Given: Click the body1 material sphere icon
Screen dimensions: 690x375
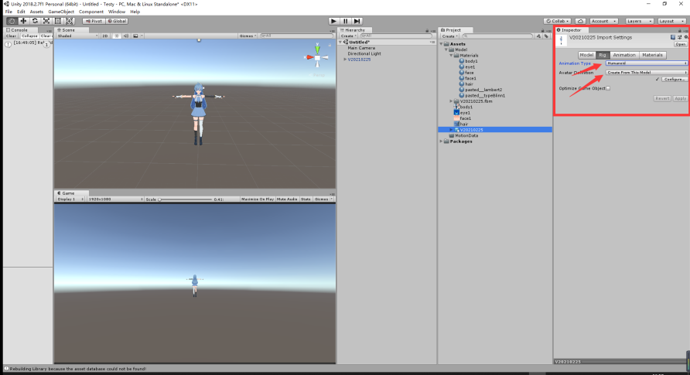Looking at the screenshot, I should tap(462, 61).
